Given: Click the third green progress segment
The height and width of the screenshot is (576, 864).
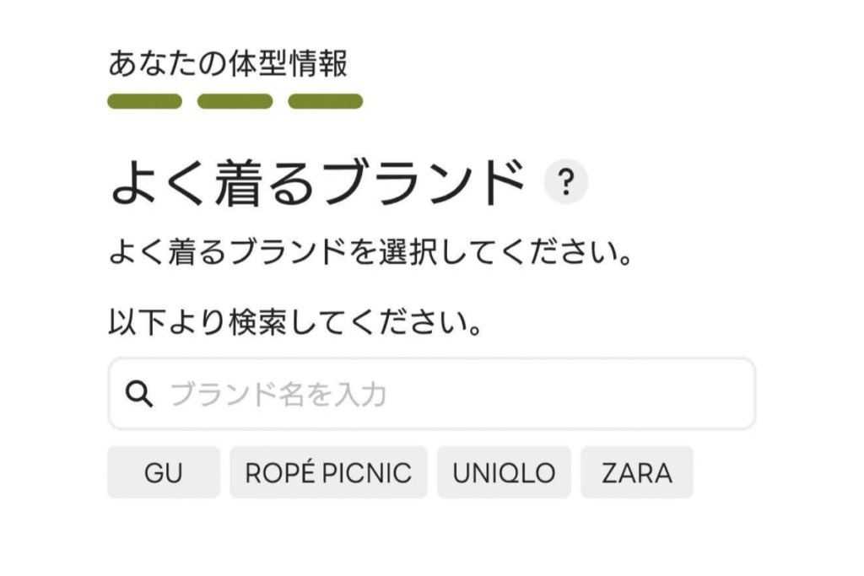Looking at the screenshot, I should (326, 102).
